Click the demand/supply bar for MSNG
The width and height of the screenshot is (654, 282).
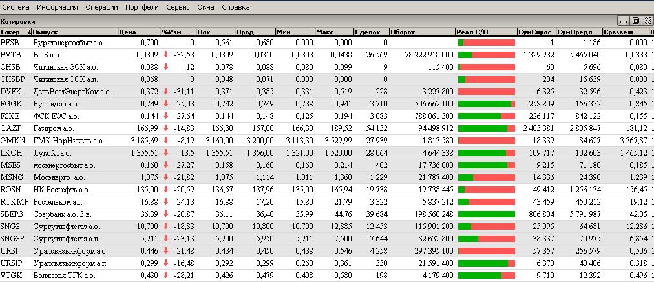coord(487,177)
